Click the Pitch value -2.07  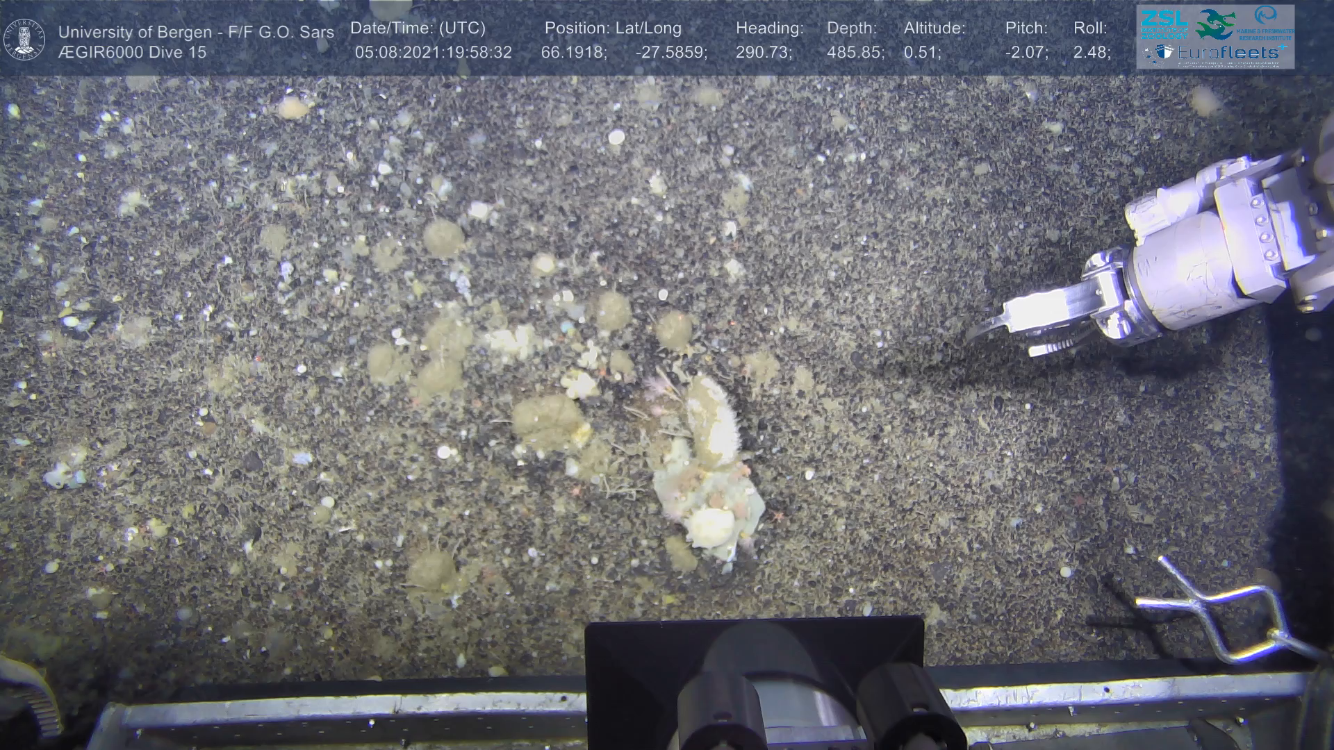(1026, 53)
